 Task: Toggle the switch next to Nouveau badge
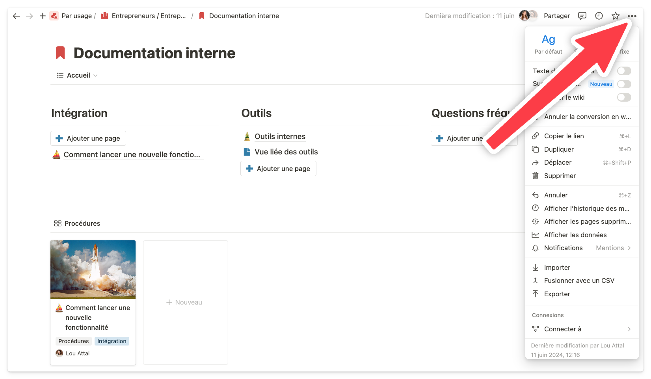pos(624,84)
